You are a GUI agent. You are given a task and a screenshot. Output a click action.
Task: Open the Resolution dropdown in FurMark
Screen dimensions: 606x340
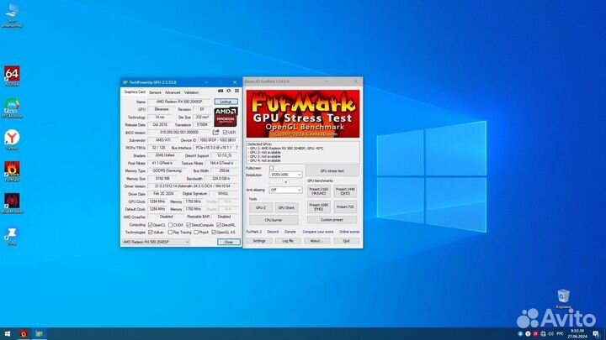(x=285, y=175)
